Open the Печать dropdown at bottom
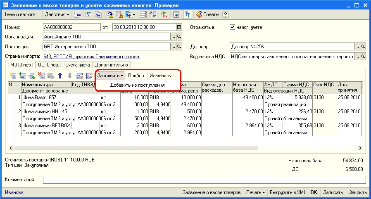The width and height of the screenshot is (371, 199). pos(255,192)
